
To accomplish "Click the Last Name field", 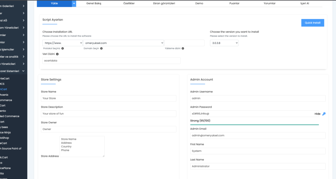I will pyautogui.click(x=258, y=166).
